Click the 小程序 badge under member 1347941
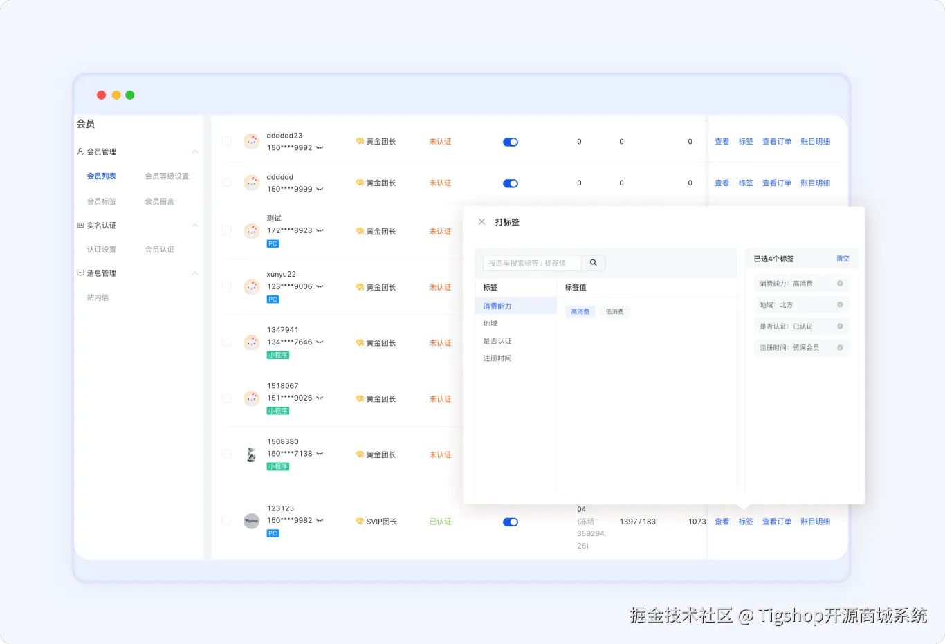The image size is (945, 644). 278,355
